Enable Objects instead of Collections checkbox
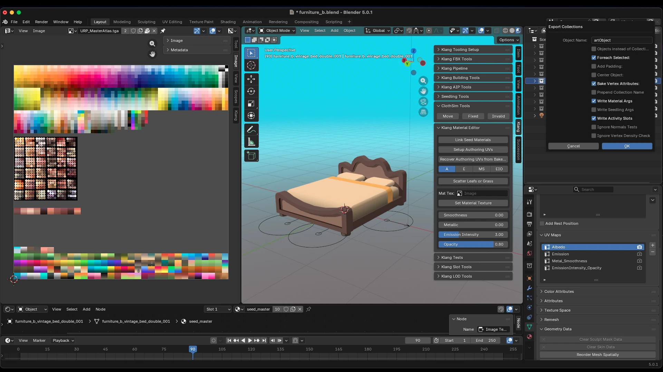The width and height of the screenshot is (663, 372). coord(594,49)
